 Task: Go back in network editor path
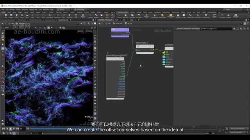(x=100, y=23)
